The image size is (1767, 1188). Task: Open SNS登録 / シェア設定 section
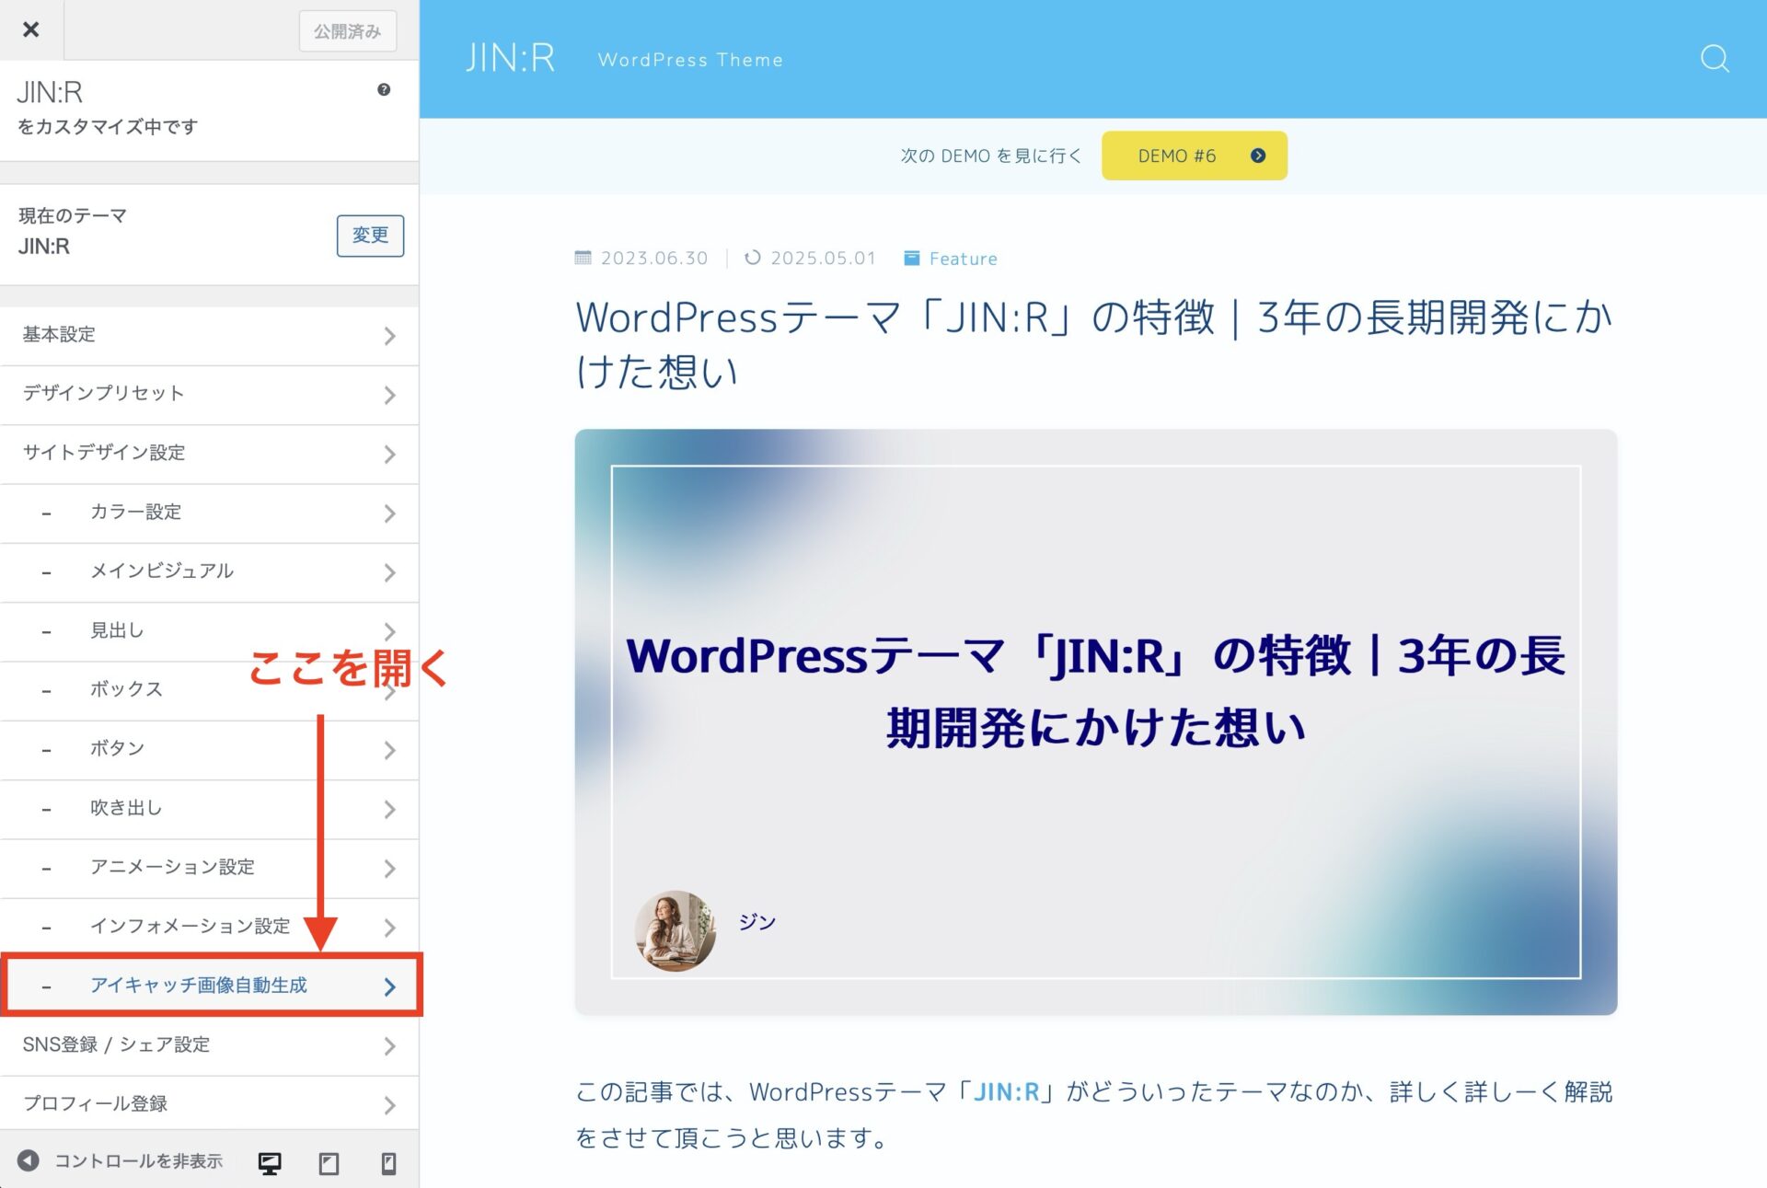point(210,1045)
